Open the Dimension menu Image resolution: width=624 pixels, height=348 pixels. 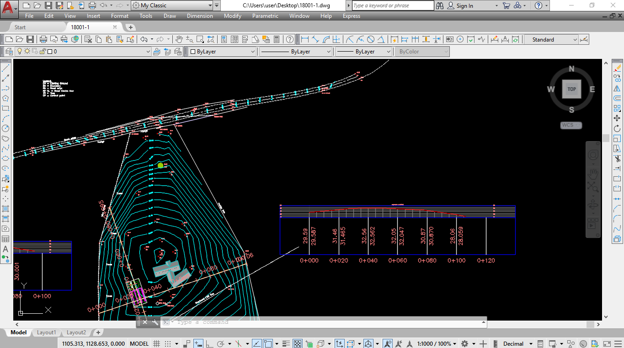(x=200, y=16)
